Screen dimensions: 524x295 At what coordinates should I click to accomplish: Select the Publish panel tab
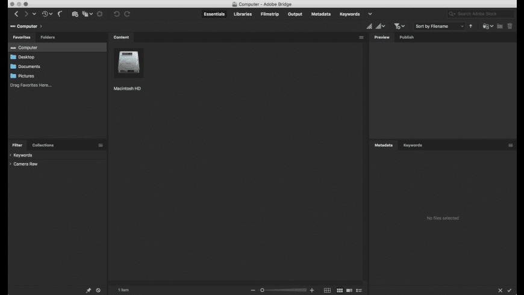(x=407, y=37)
